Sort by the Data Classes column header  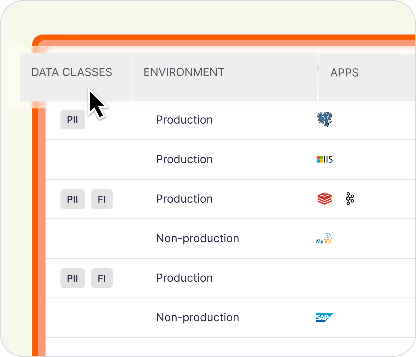pos(72,72)
